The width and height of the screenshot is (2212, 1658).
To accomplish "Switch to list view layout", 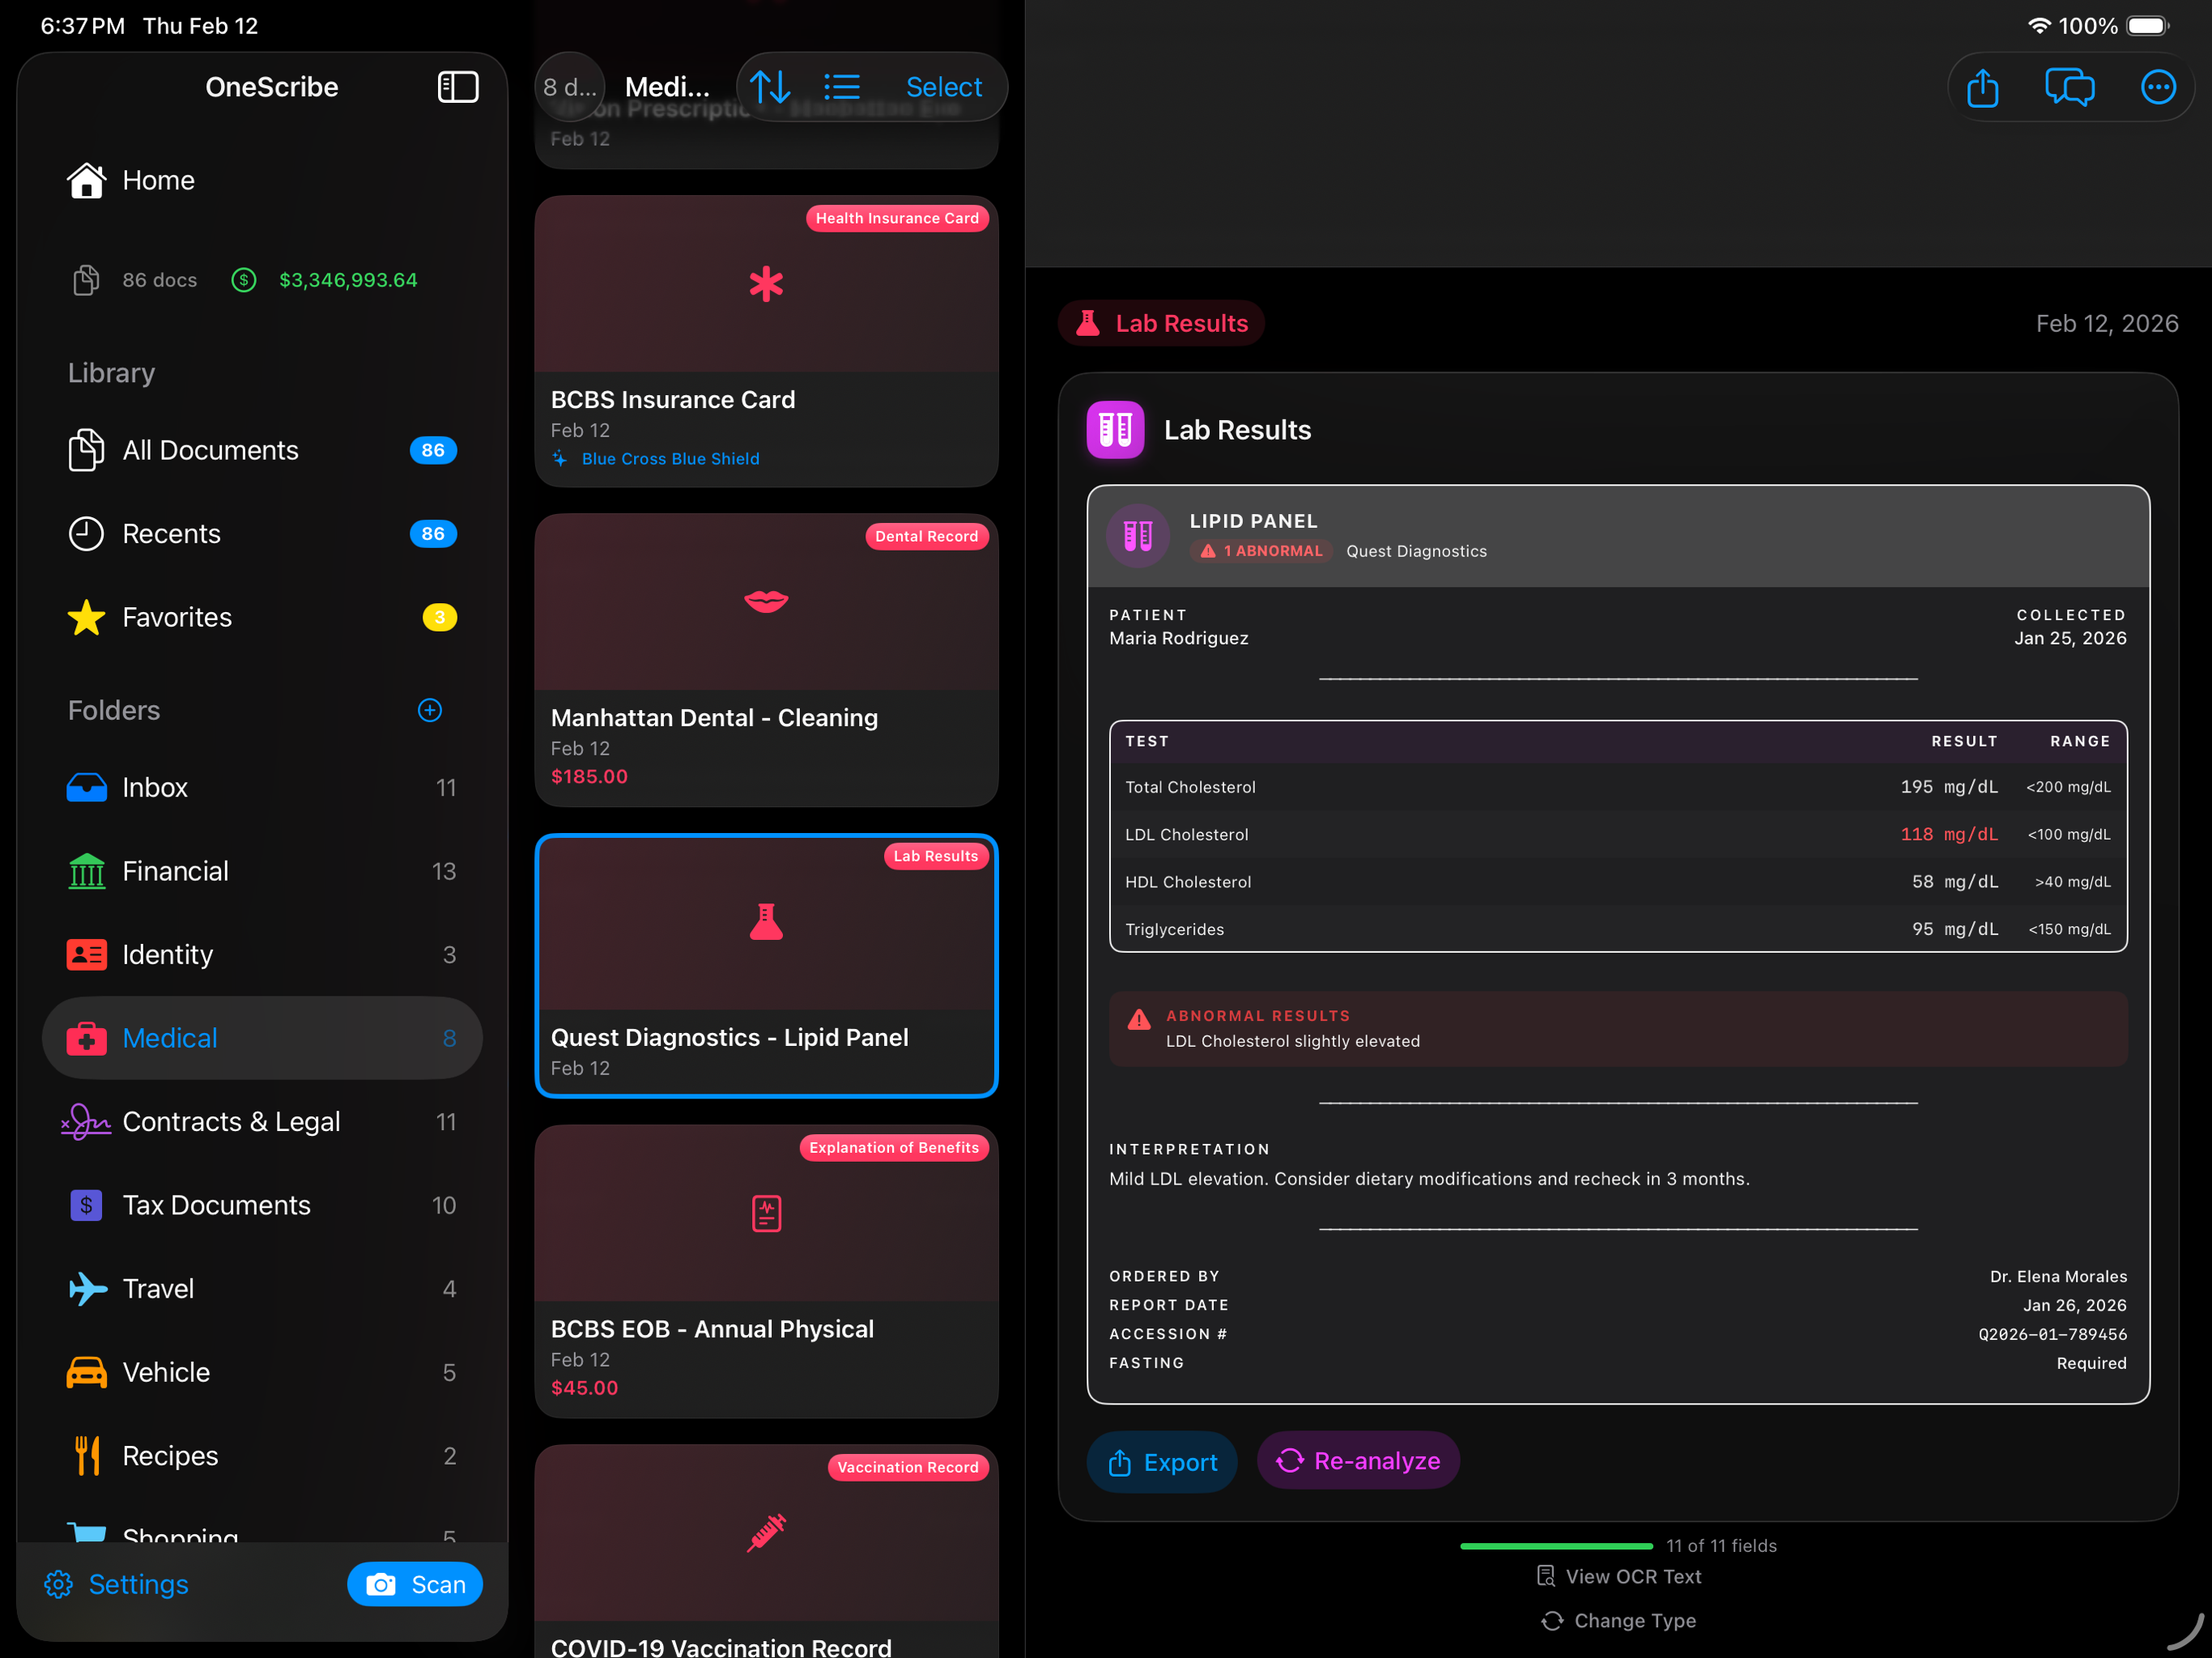I will tap(842, 87).
